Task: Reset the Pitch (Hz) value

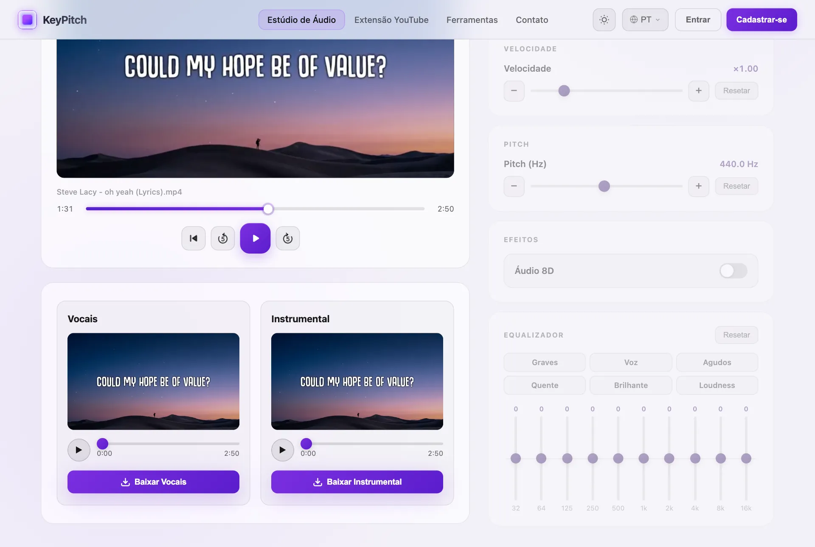Action: point(736,186)
